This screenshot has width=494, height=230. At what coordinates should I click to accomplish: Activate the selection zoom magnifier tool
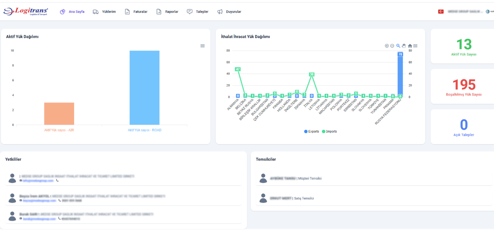coord(398,46)
